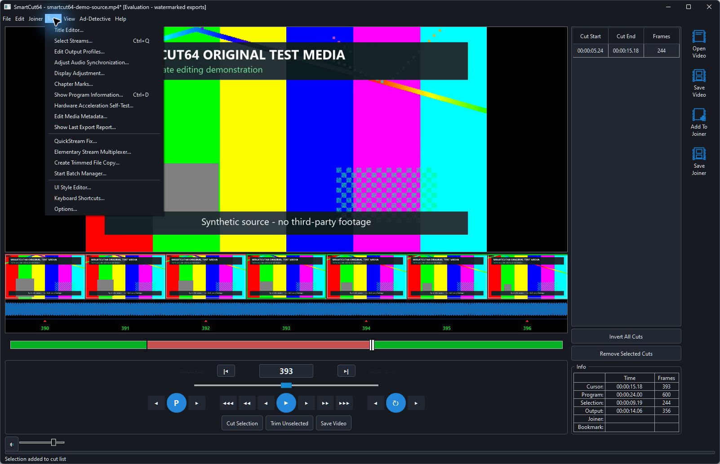Click the white selection end marker handle
This screenshot has width=720, height=464.
[x=372, y=345]
